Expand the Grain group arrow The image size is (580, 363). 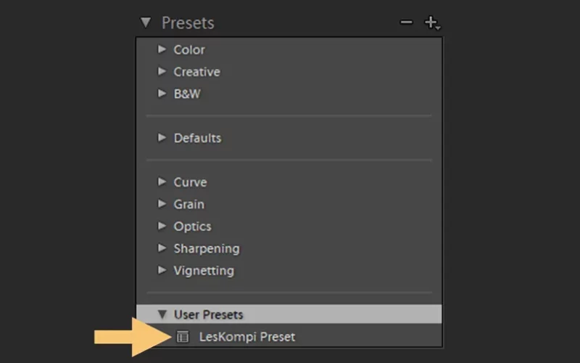tap(162, 204)
